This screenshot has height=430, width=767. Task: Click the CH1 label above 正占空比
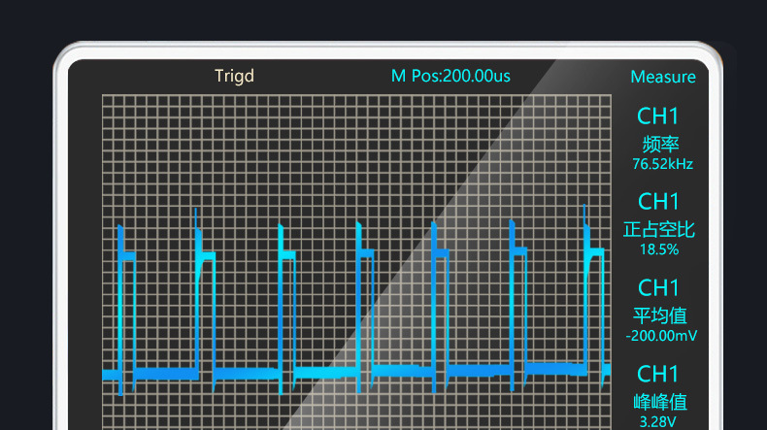click(x=658, y=202)
